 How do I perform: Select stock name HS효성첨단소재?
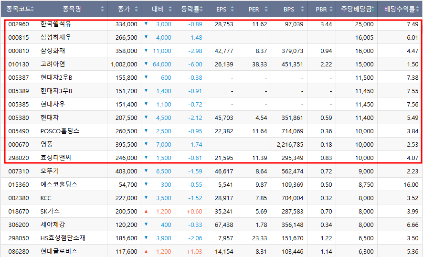pyautogui.click(x=63, y=238)
